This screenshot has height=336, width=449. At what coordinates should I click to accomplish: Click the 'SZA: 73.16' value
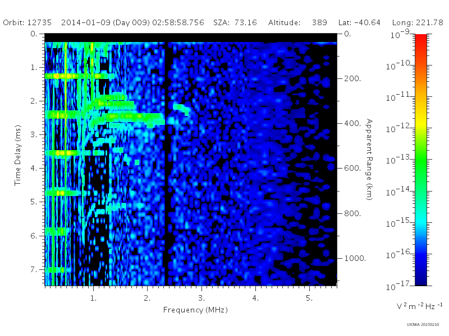pos(235,22)
